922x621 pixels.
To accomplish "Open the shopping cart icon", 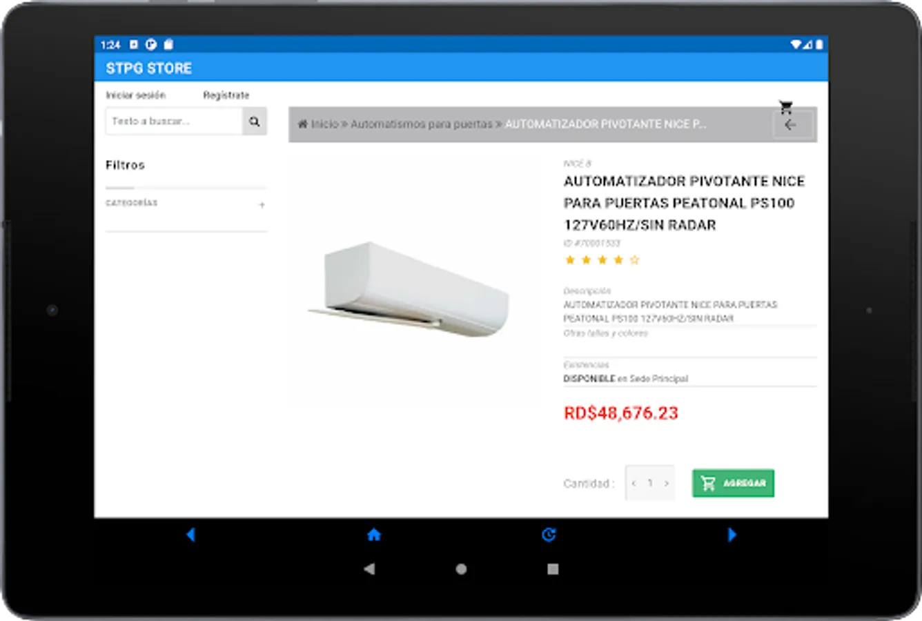I will click(785, 107).
